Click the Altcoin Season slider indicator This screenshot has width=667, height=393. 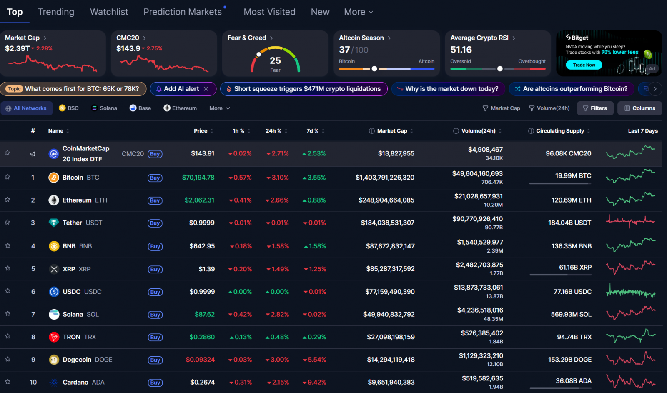pos(374,69)
